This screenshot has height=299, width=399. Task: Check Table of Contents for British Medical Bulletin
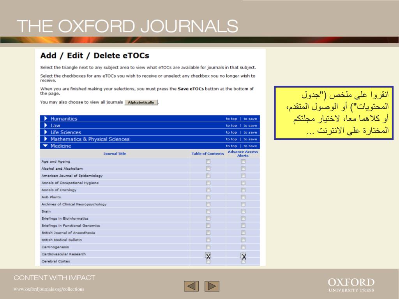click(x=208, y=240)
